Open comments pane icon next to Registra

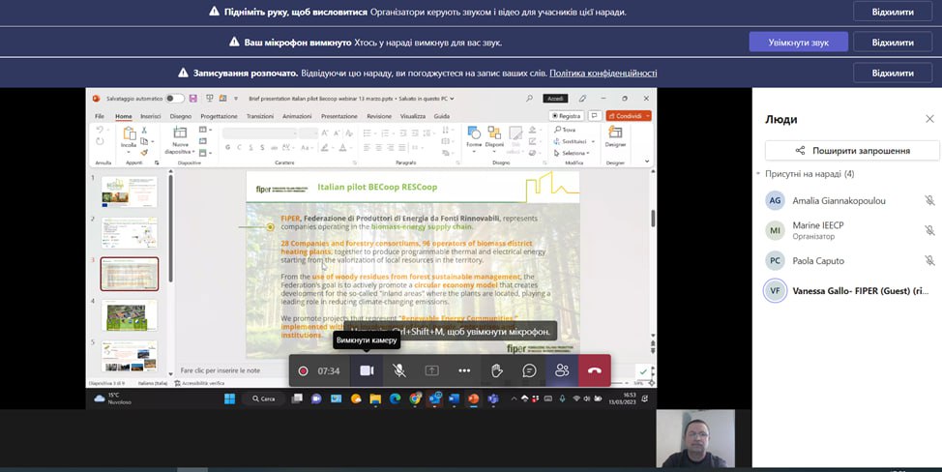(x=595, y=116)
